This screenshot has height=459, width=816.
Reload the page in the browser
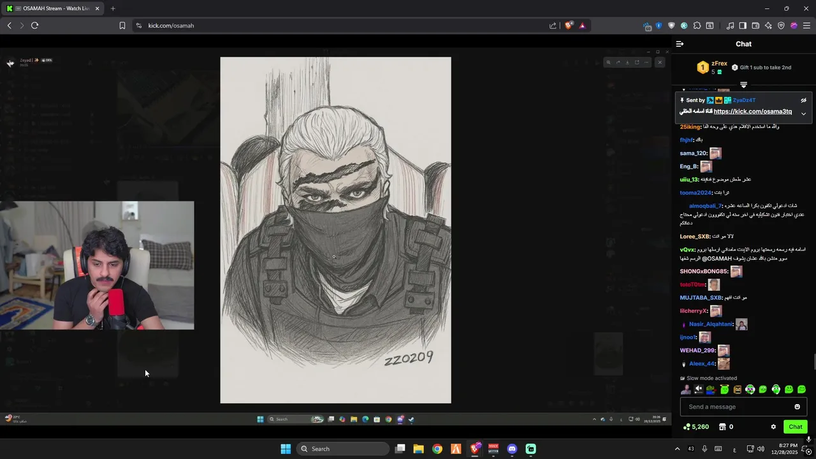tap(34, 25)
